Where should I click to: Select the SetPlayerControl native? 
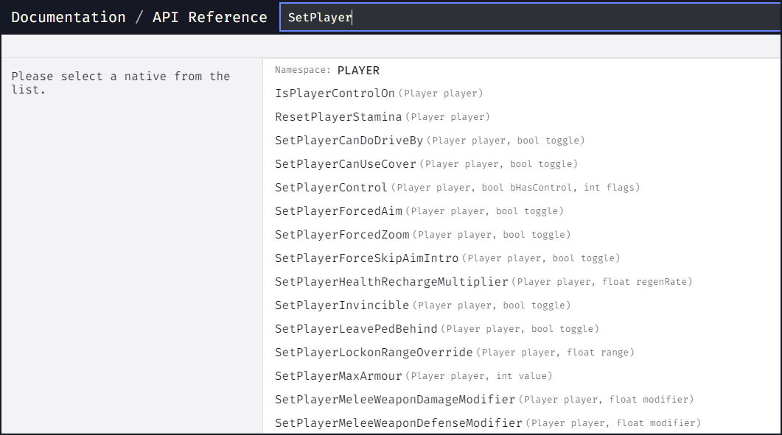[x=331, y=188]
